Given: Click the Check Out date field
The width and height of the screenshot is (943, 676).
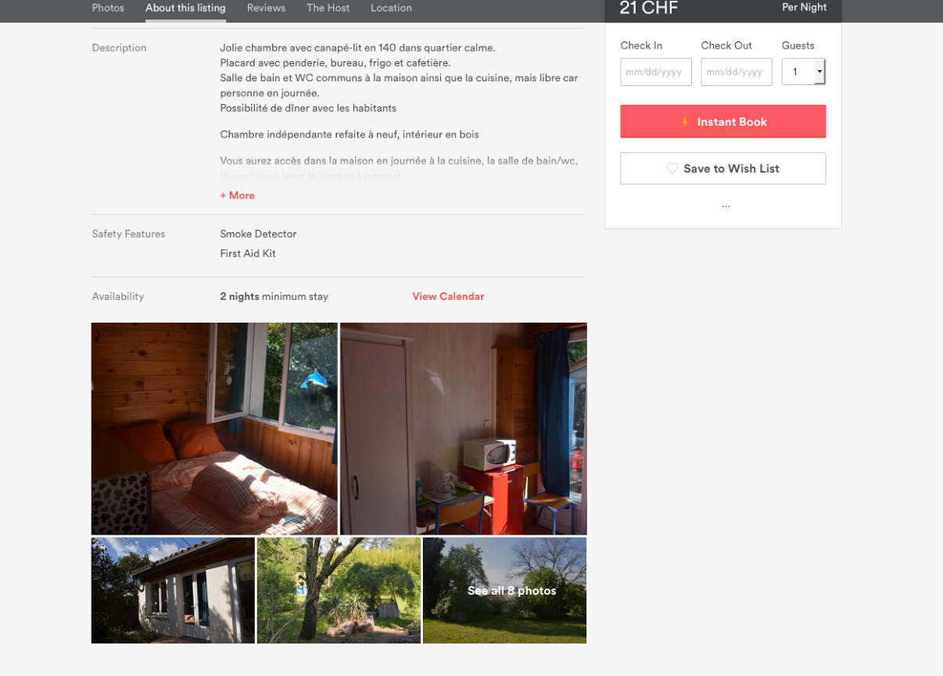Looking at the screenshot, I should (x=737, y=72).
